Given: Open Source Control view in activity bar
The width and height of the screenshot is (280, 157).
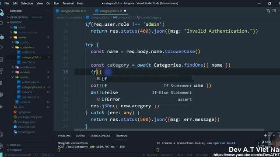Looking at the screenshot, I should [x=1, y=37].
